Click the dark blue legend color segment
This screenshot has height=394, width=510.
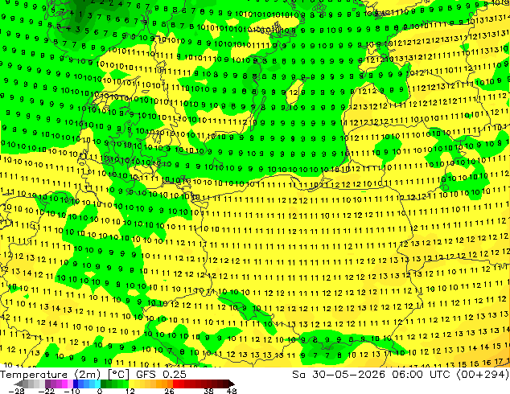coord(76,384)
